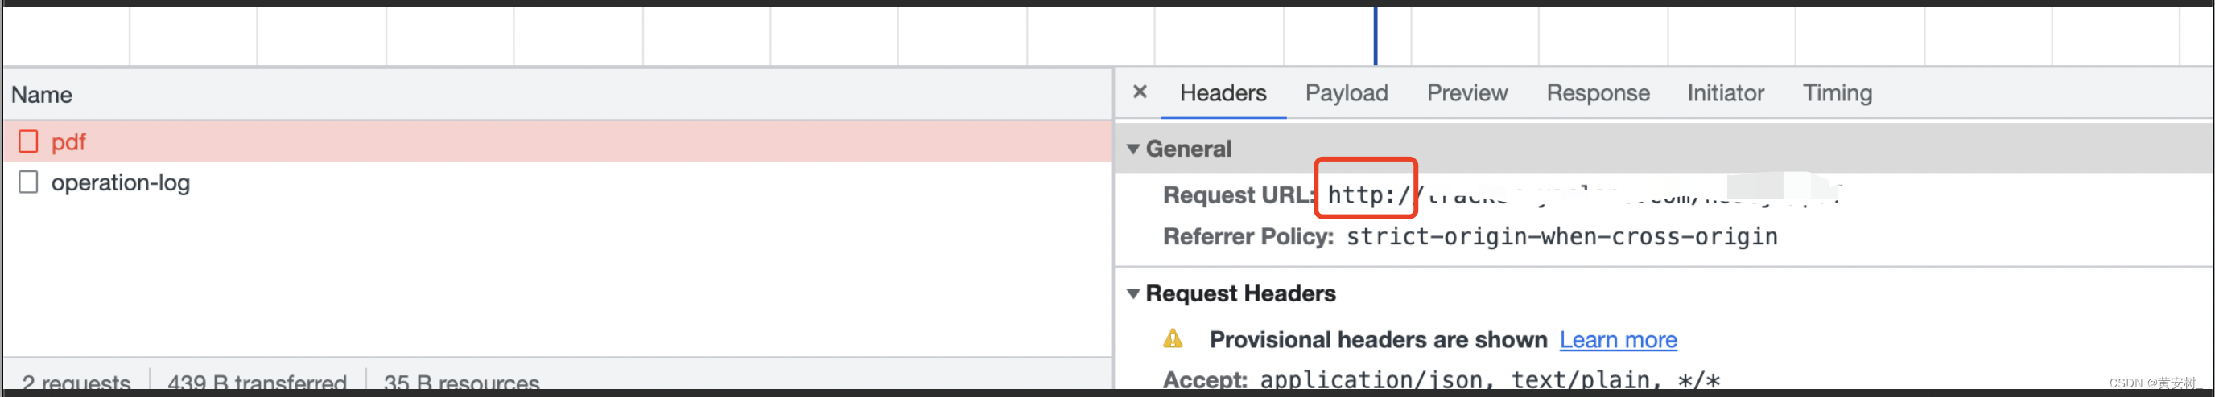This screenshot has height=397, width=2215.
Task: Click the operation-log request file icon
Action: pos(28,182)
